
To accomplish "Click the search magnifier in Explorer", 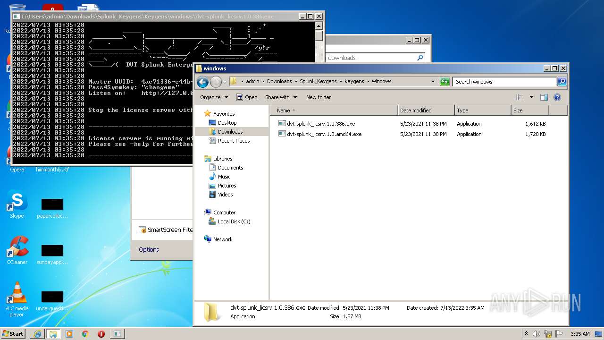I will click(x=562, y=82).
